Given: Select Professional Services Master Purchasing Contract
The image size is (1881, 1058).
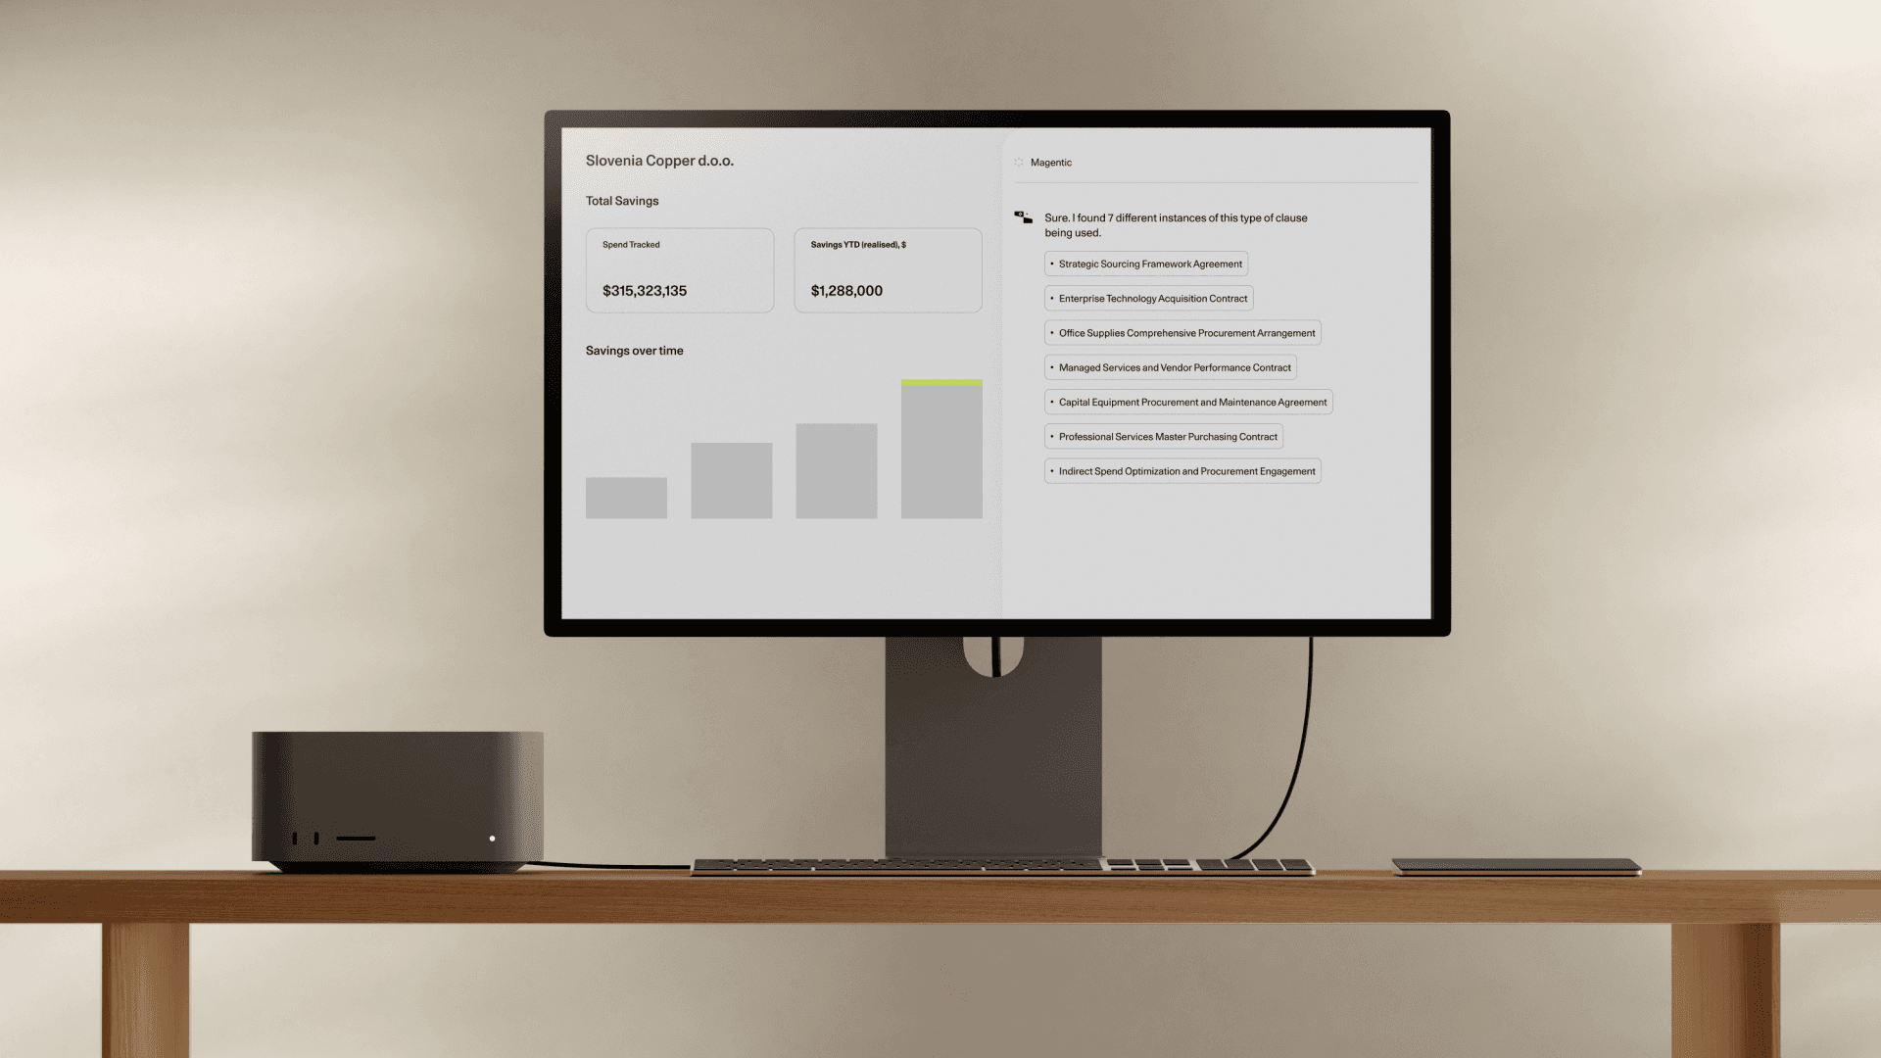Looking at the screenshot, I should coord(1164,437).
